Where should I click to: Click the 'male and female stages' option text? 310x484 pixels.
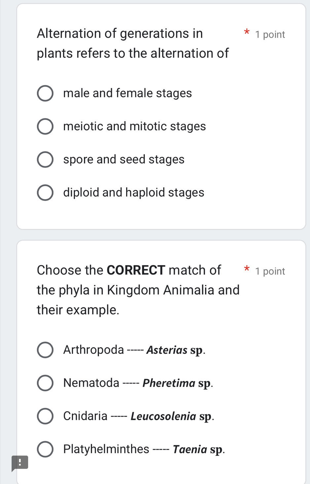tap(127, 93)
